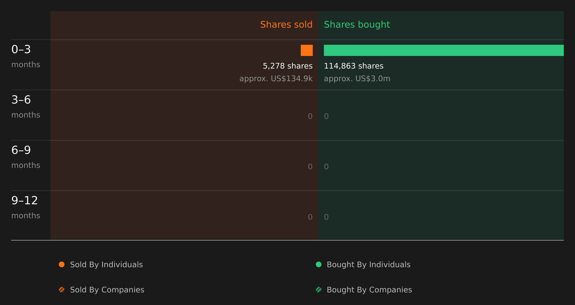Click the 5,278 shares value
The image size is (575, 305).
287,66
